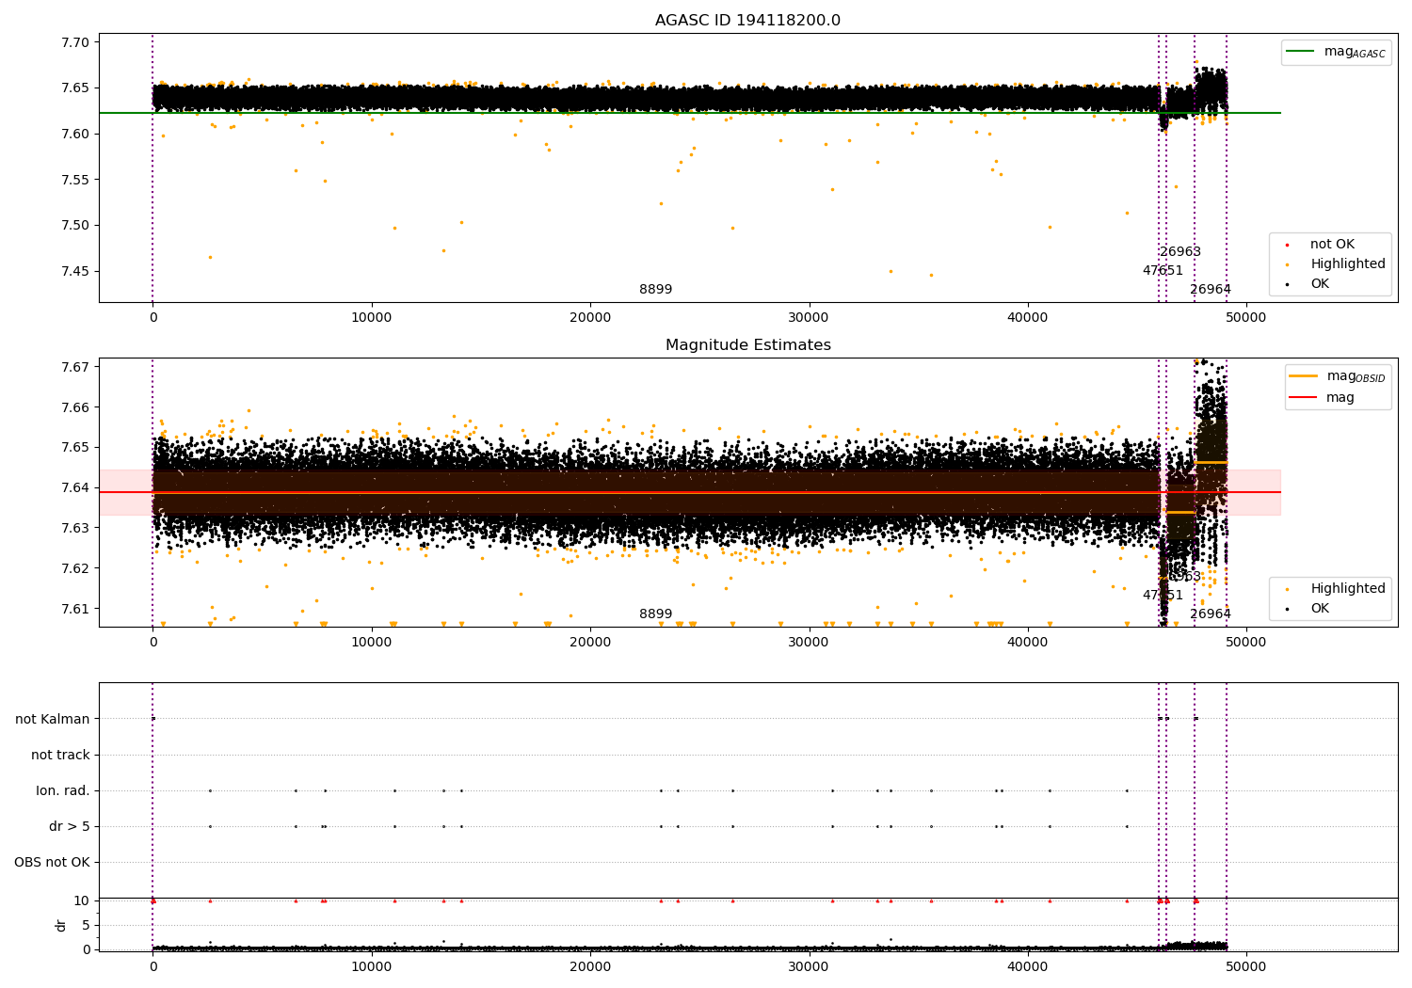
Task: Click the 50000 x-axis tick under bottom plot
Action: point(1246,967)
